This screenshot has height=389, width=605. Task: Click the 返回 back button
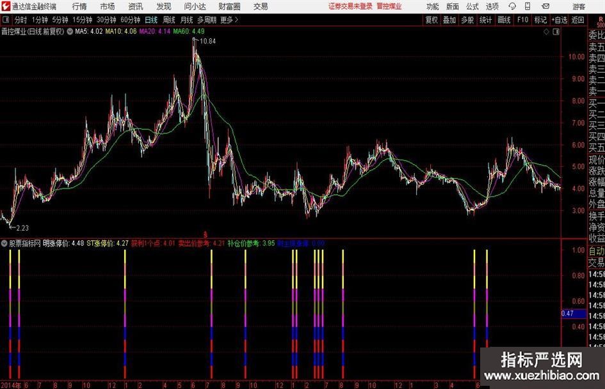[577, 20]
